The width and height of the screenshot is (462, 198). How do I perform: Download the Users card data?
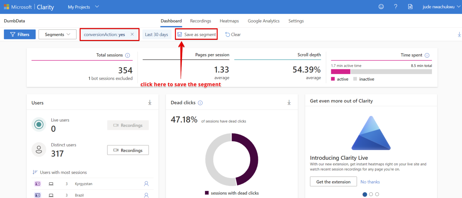pyautogui.click(x=150, y=102)
